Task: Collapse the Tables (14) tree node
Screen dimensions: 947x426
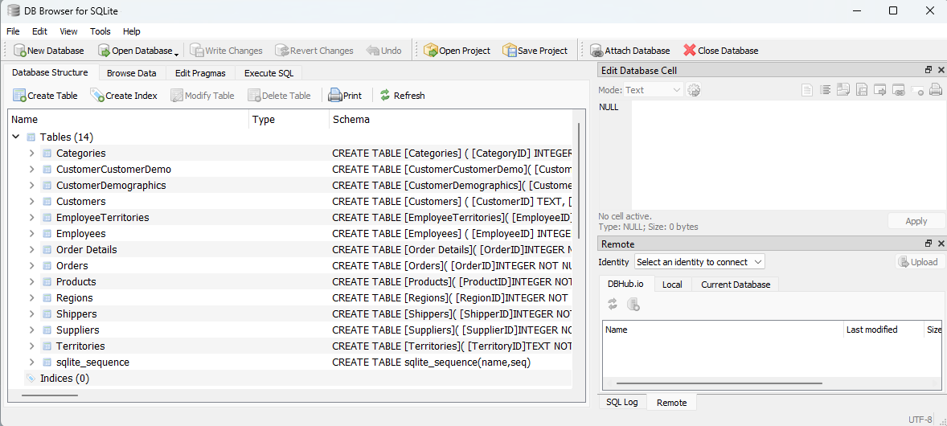Action: [x=16, y=137]
